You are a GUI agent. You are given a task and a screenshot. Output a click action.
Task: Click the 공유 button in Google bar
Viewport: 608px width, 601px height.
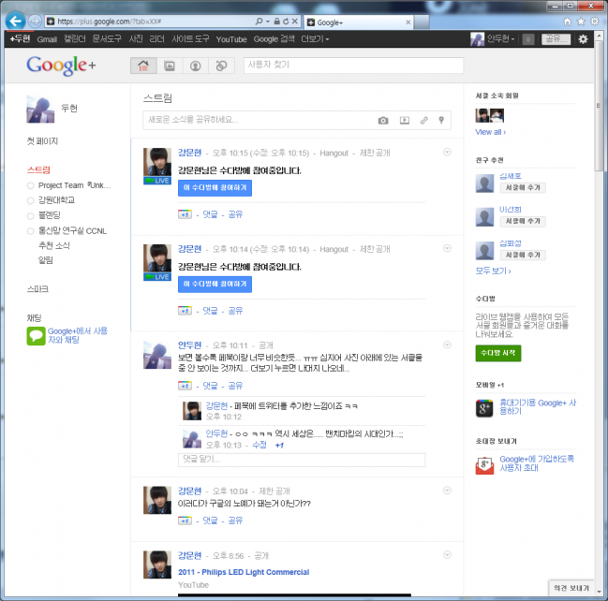556,39
